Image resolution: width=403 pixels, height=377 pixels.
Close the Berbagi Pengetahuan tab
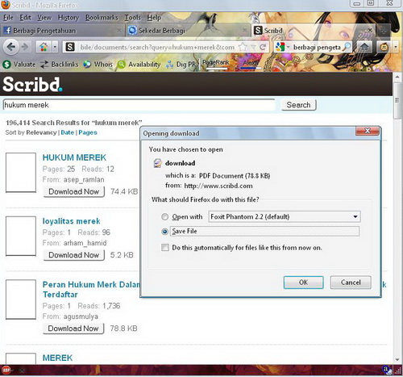(119, 31)
